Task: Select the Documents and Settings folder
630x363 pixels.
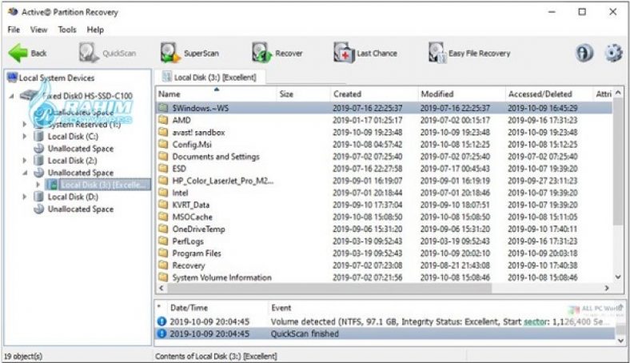Action: [216, 157]
